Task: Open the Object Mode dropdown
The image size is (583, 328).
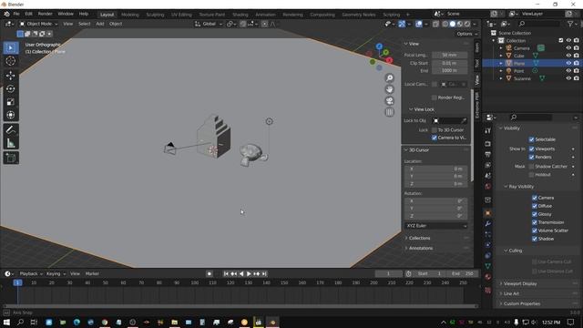Action: coord(38,24)
